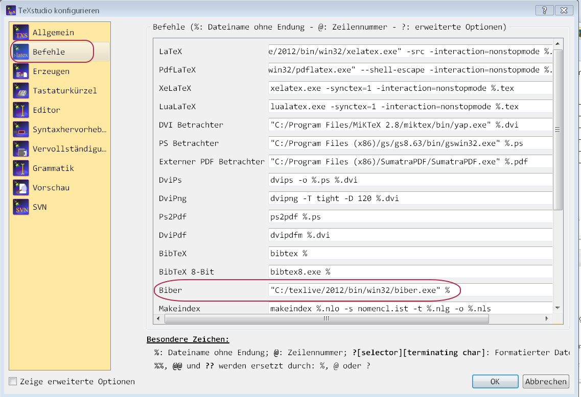The image size is (581, 397).
Task: Edit the Makeindex command field
Action: 410,308
